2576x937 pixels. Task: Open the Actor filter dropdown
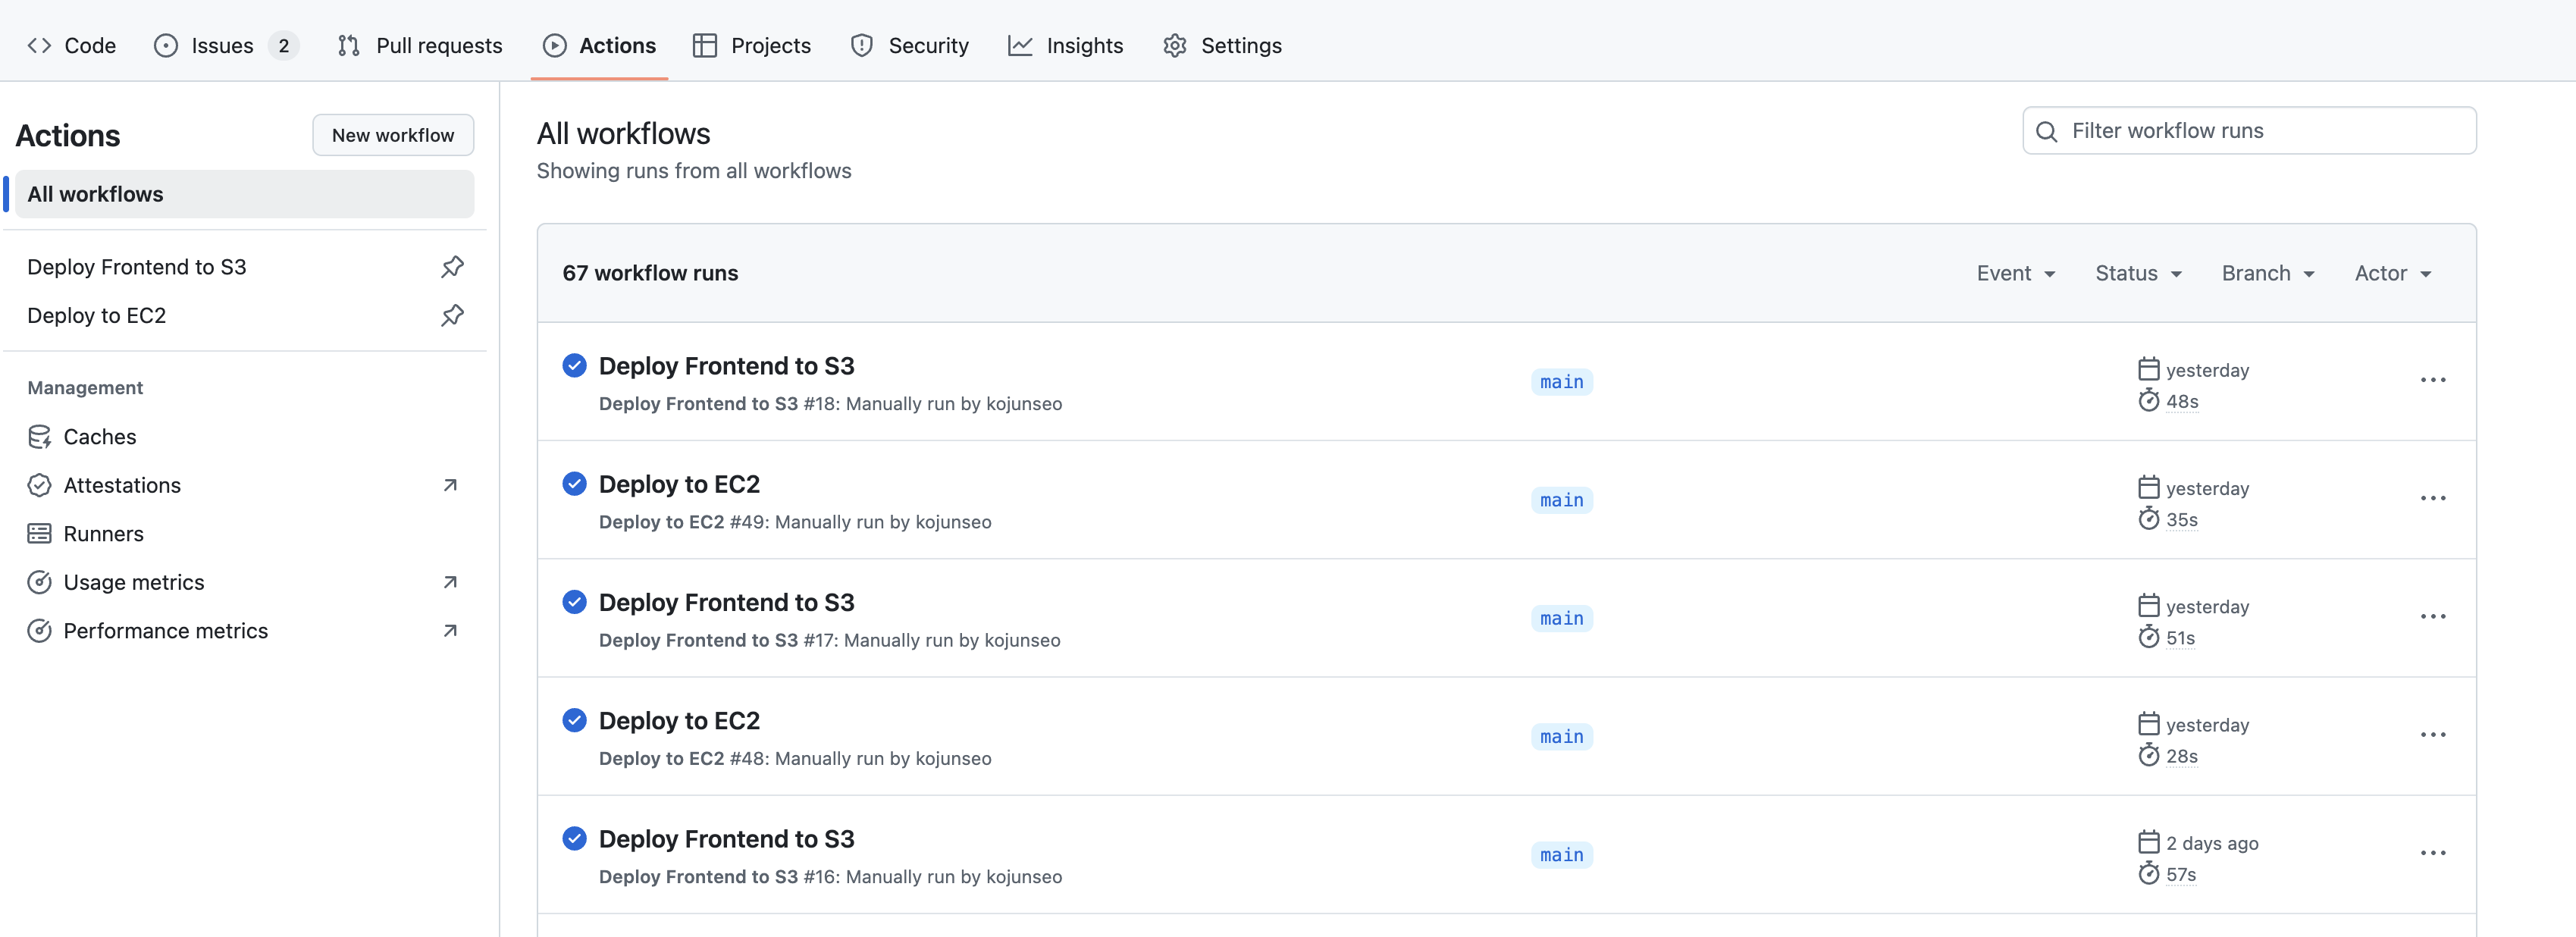(x=2392, y=273)
